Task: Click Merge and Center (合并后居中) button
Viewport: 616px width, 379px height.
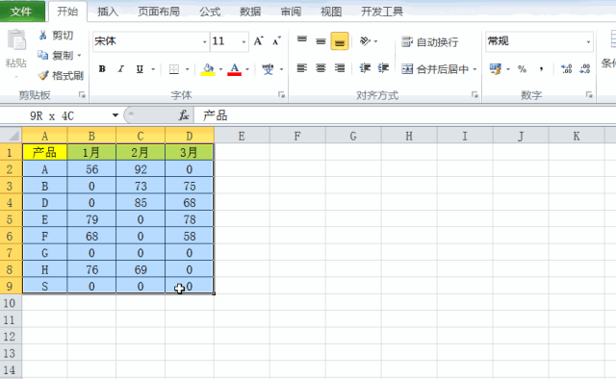Action: coord(435,69)
